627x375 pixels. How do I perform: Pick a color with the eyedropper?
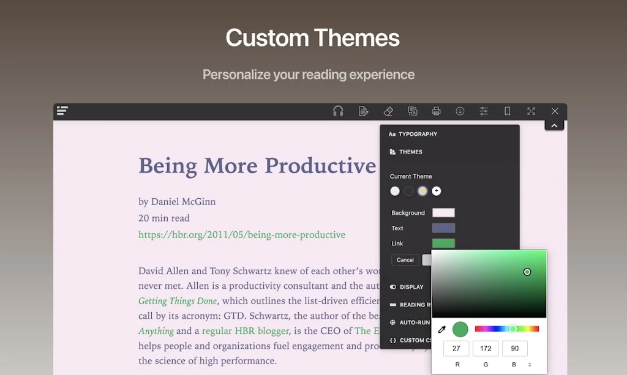pos(442,329)
